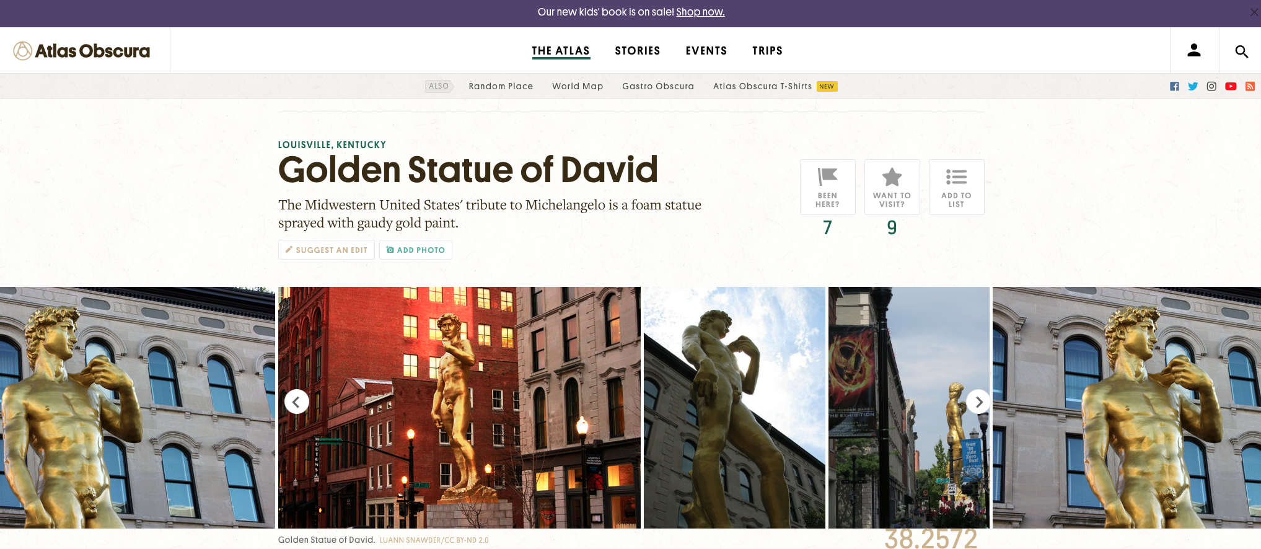This screenshot has width=1261, height=549.
Task: Open the YouTube icon
Action: pyautogui.click(x=1231, y=86)
